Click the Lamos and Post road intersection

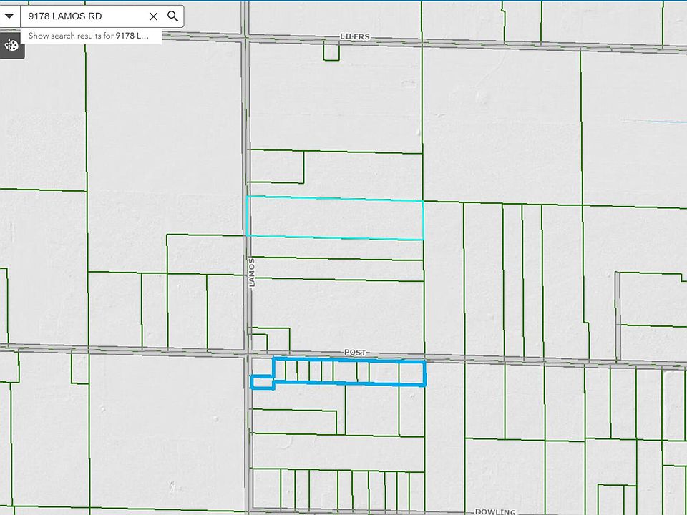247,351
